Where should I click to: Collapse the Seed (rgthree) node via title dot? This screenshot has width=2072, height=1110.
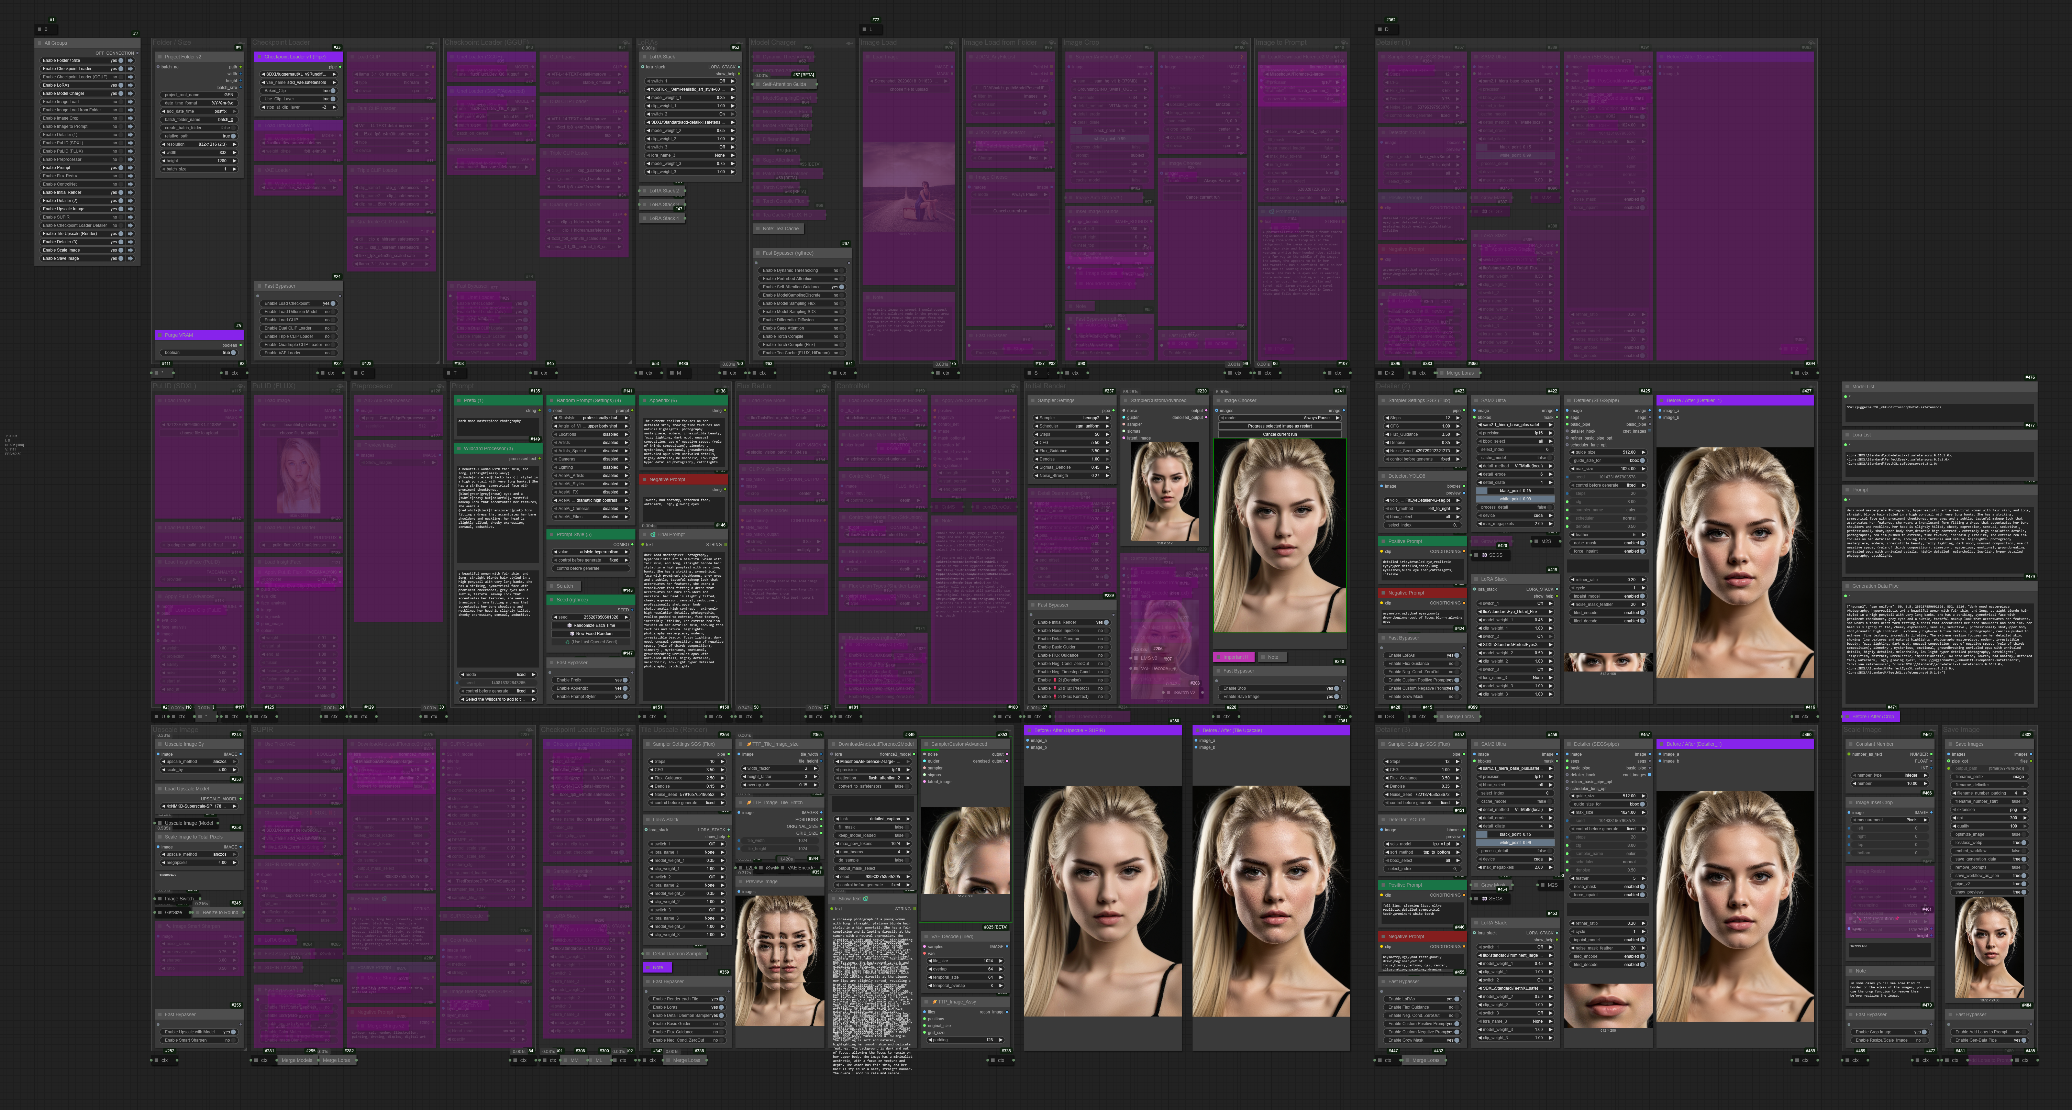[x=552, y=600]
